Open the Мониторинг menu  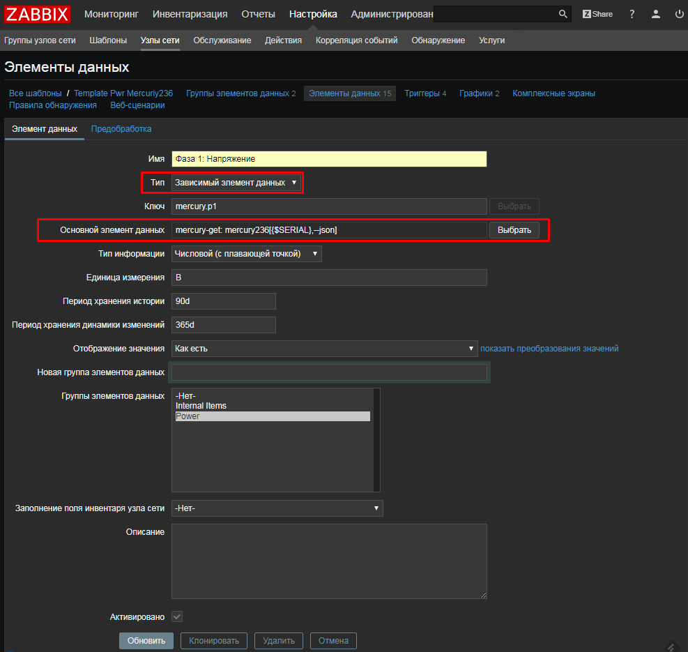click(x=112, y=14)
